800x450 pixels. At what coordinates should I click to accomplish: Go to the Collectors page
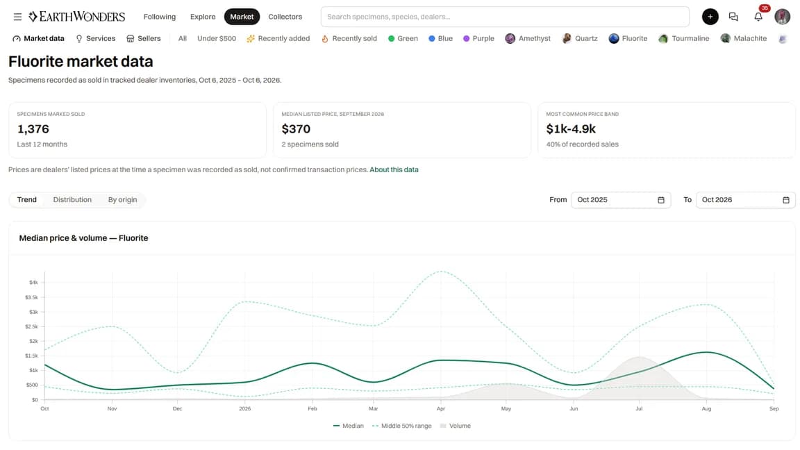tap(285, 17)
